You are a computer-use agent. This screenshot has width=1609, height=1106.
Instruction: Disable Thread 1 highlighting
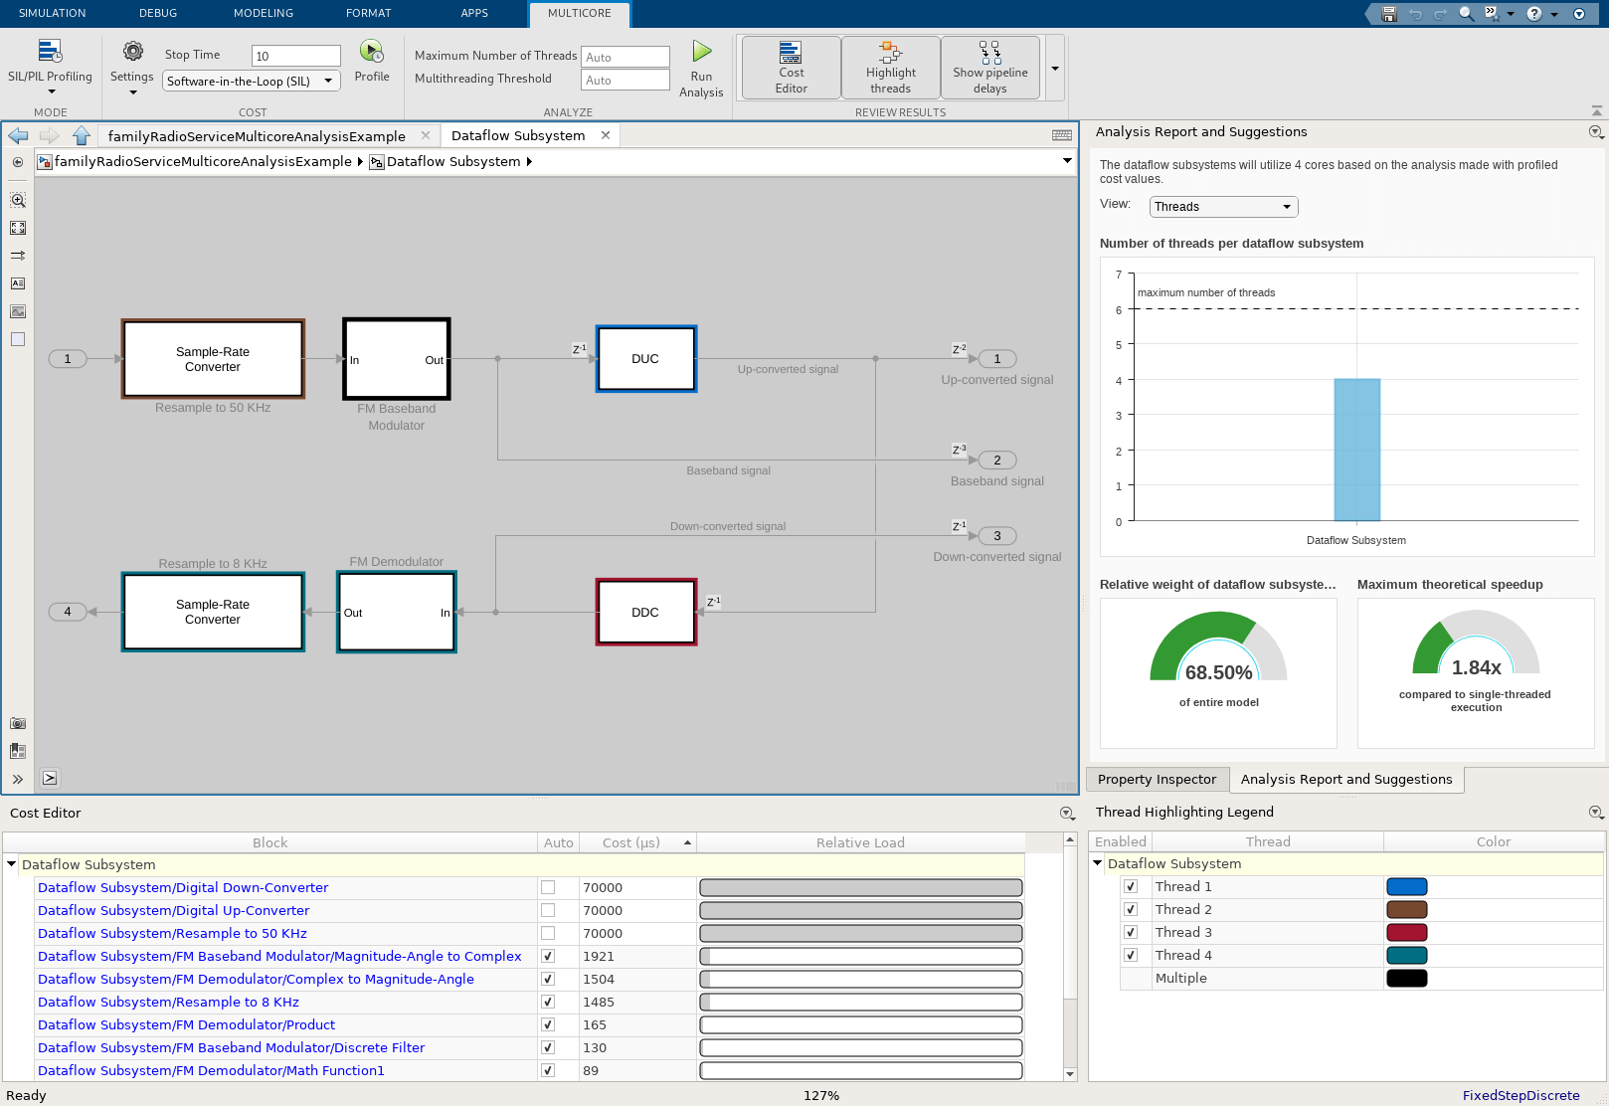click(1131, 886)
